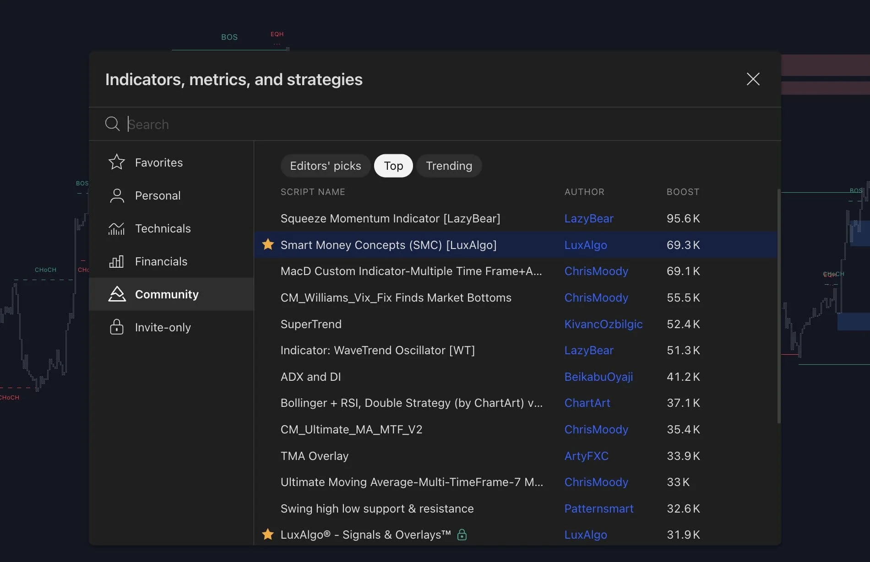Unfavorite Smart Money Concepts star

point(268,244)
